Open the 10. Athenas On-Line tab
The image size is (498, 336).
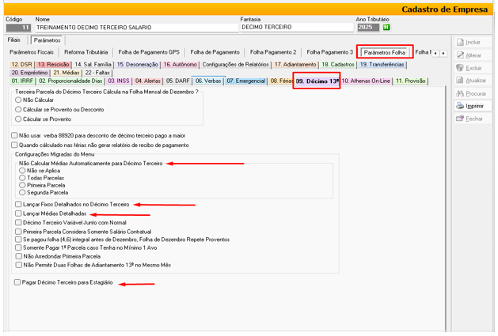click(x=367, y=81)
